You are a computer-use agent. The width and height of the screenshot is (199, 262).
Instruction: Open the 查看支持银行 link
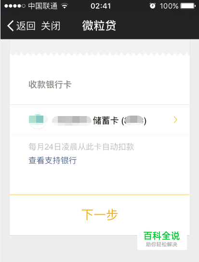coord(53,160)
